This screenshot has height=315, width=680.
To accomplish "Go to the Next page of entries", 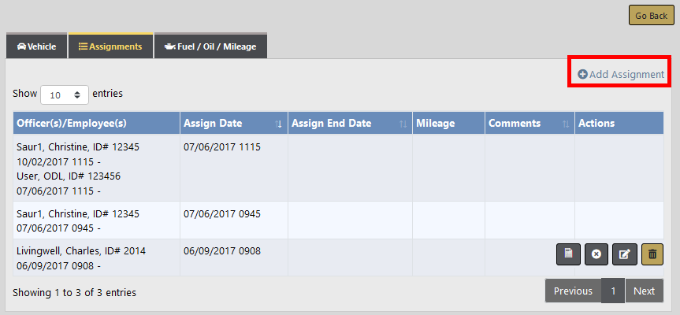I will 644,291.
